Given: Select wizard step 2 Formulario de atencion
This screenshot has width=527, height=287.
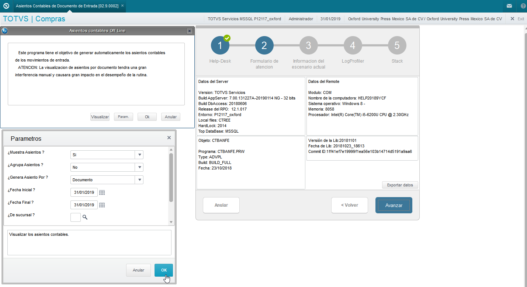Looking at the screenshot, I should click(x=264, y=46).
